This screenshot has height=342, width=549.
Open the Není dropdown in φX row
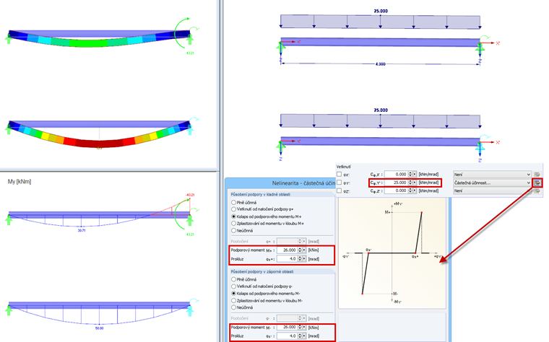point(492,174)
